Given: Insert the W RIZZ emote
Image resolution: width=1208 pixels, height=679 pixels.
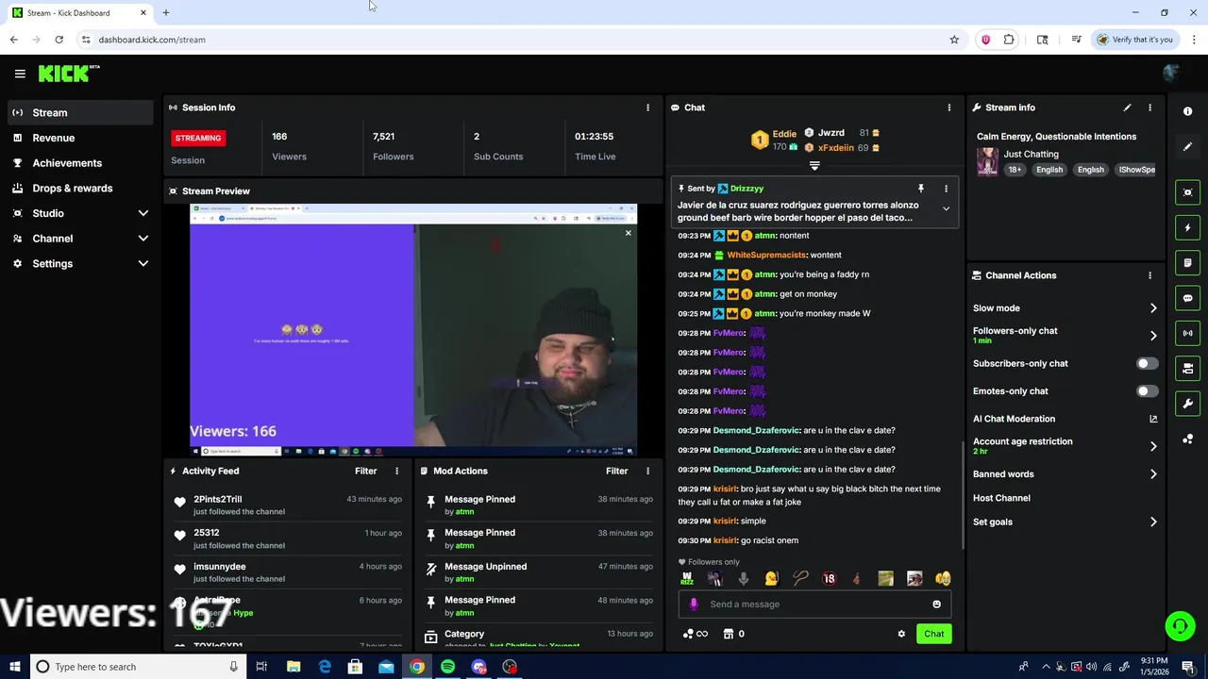Looking at the screenshot, I should [x=687, y=578].
